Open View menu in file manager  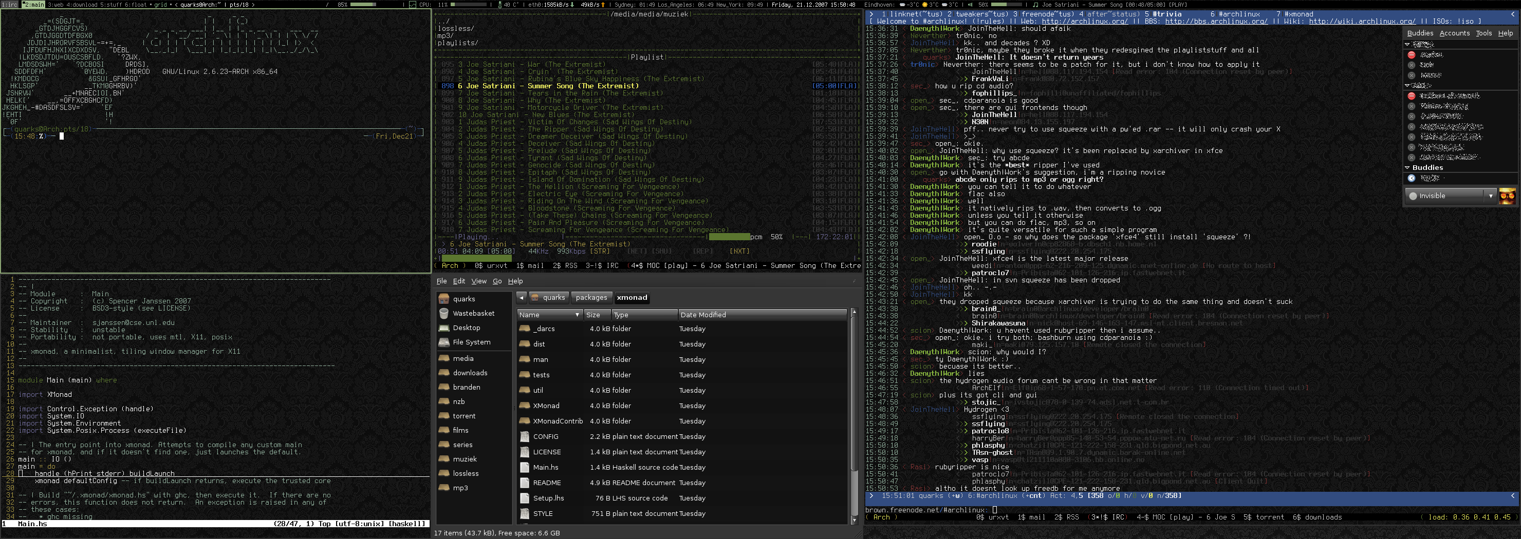coord(479,281)
